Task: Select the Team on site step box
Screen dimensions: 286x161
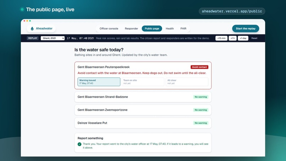Action: tap(143, 82)
